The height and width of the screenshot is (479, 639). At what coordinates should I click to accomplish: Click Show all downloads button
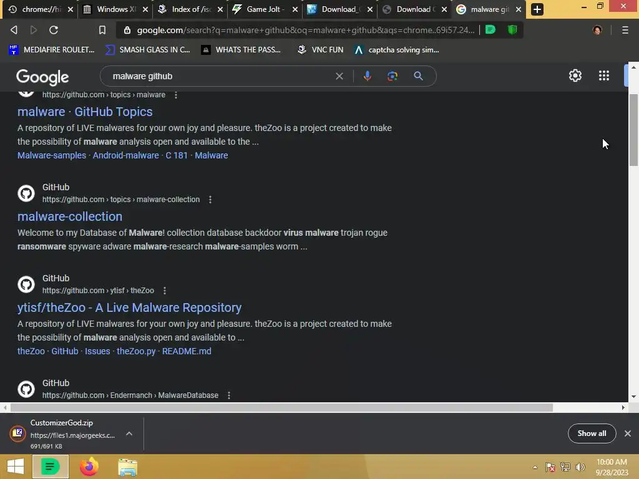click(x=592, y=433)
